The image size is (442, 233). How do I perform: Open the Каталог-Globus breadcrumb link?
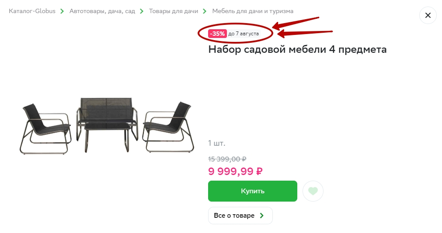(x=32, y=11)
